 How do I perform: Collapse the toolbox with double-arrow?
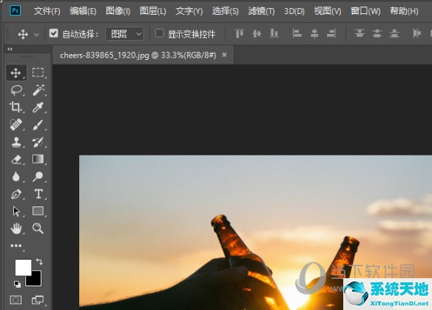point(10,49)
